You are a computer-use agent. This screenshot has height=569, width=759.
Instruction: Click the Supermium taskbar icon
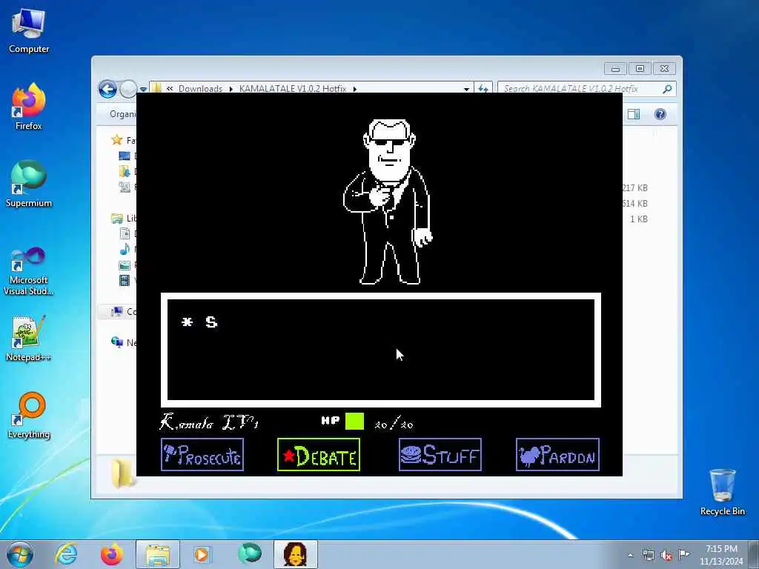click(250, 554)
